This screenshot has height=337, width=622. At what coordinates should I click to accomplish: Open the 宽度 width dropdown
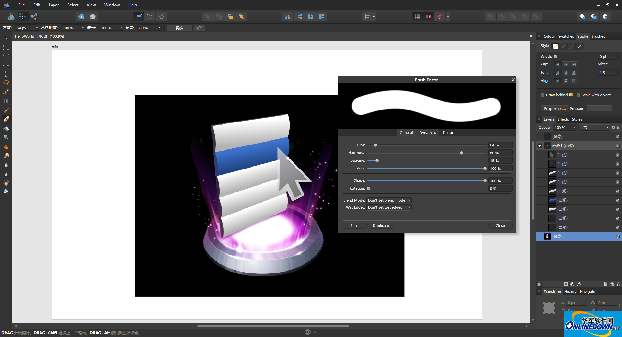coord(37,28)
